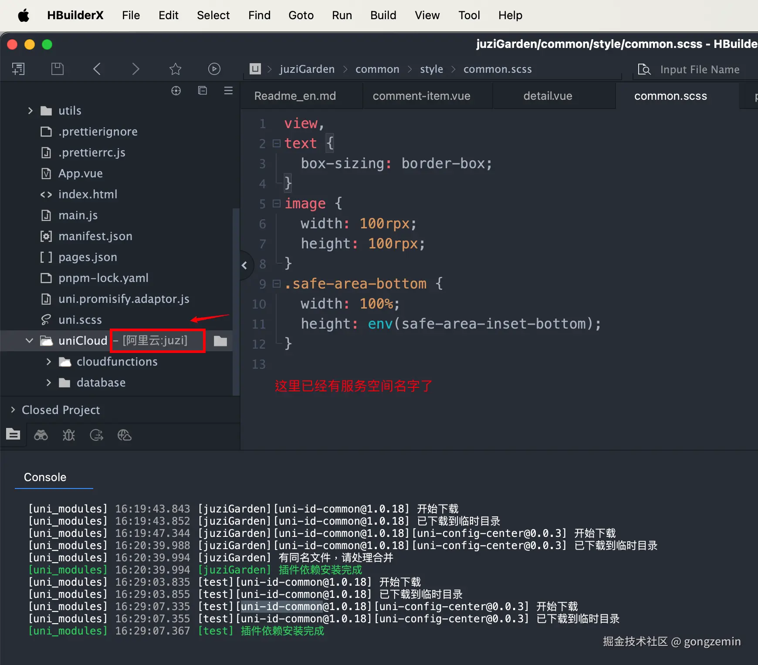
Task: Switch to the detail.vue tab
Action: coord(548,96)
